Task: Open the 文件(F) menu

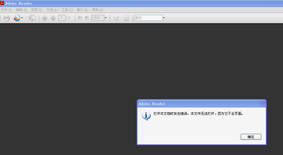Action: point(6,10)
